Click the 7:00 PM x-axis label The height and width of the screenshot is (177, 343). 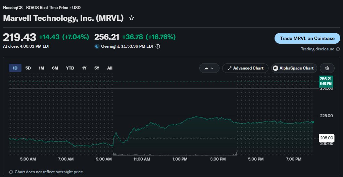tap(294, 159)
